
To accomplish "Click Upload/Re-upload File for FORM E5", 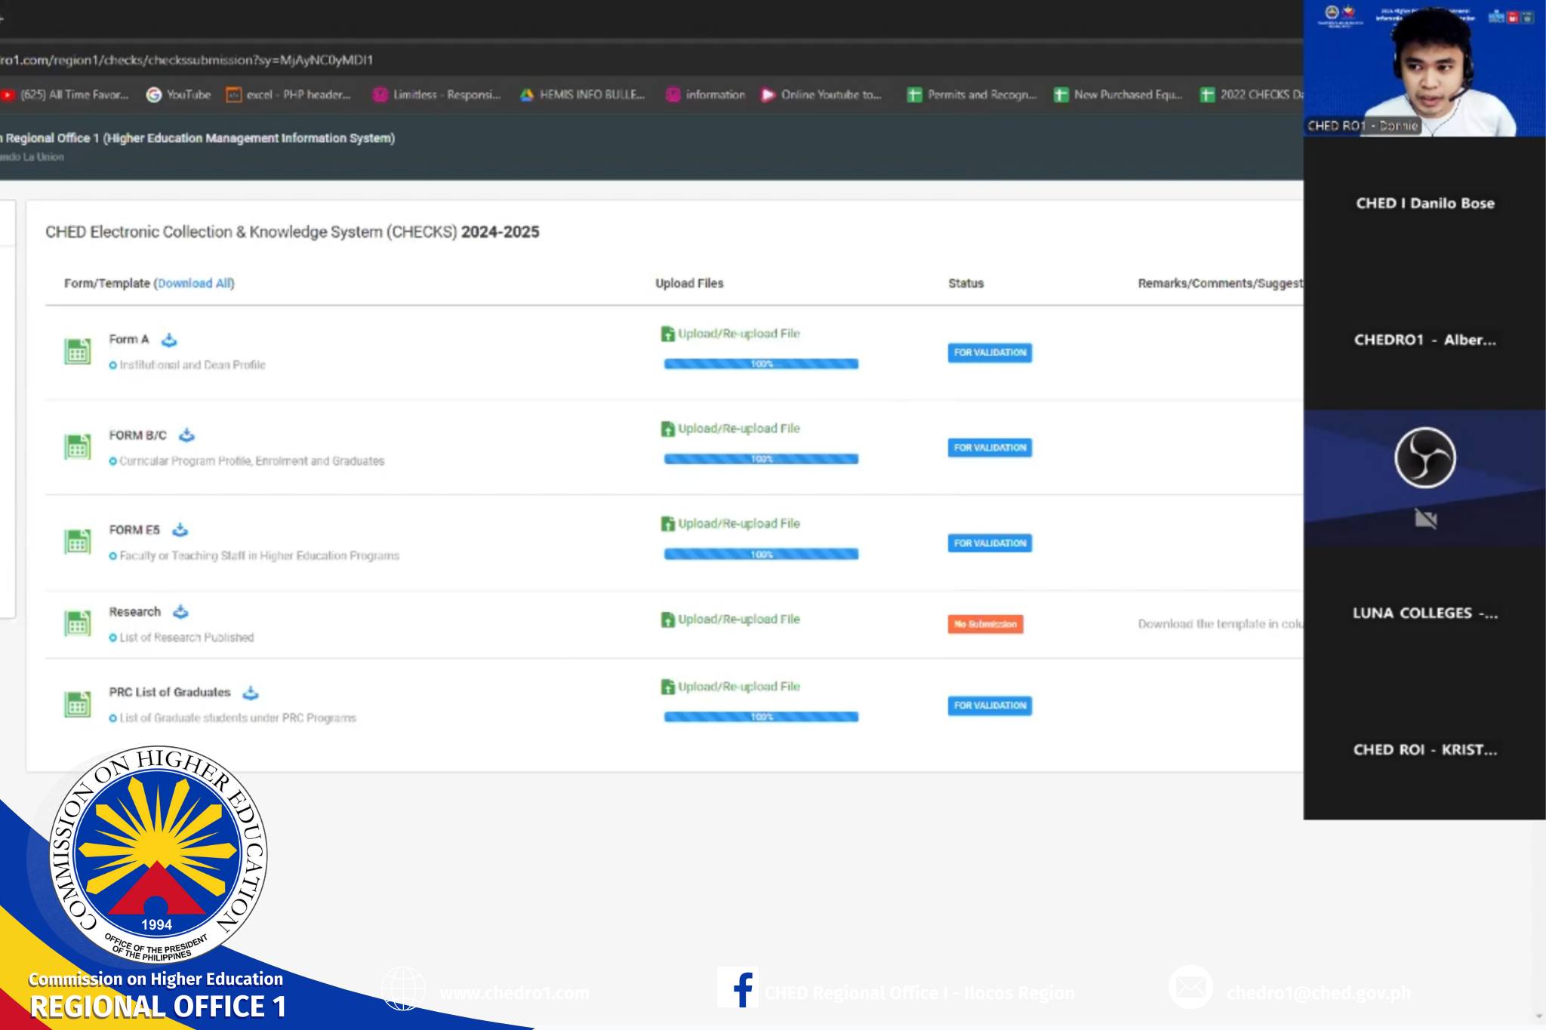I will pyautogui.click(x=738, y=524).
